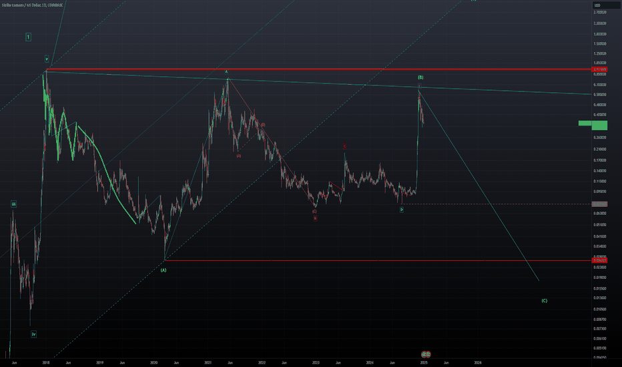Click the 2020 label on the time axis

(x=154, y=362)
